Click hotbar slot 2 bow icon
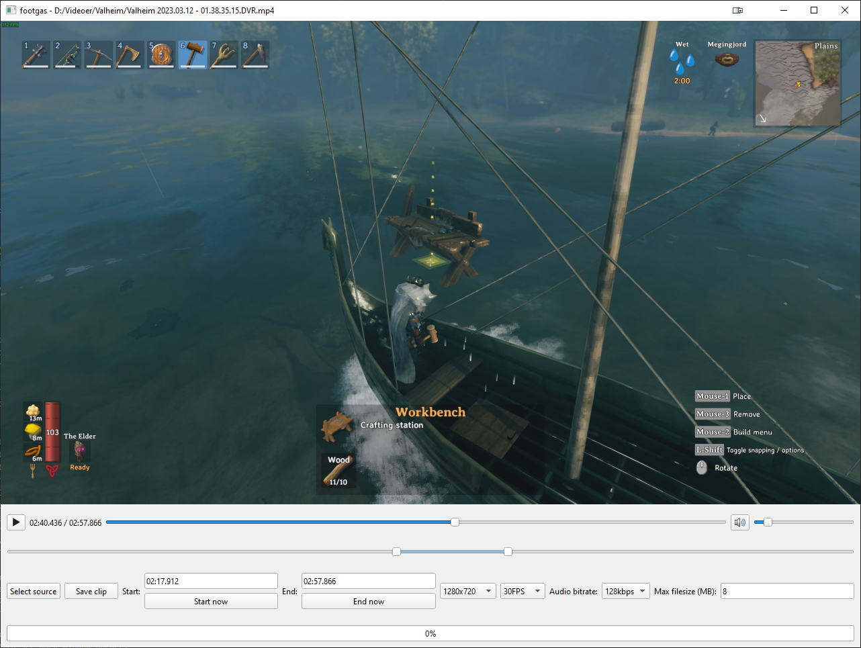Screen dimensions: 861x648 (67, 54)
